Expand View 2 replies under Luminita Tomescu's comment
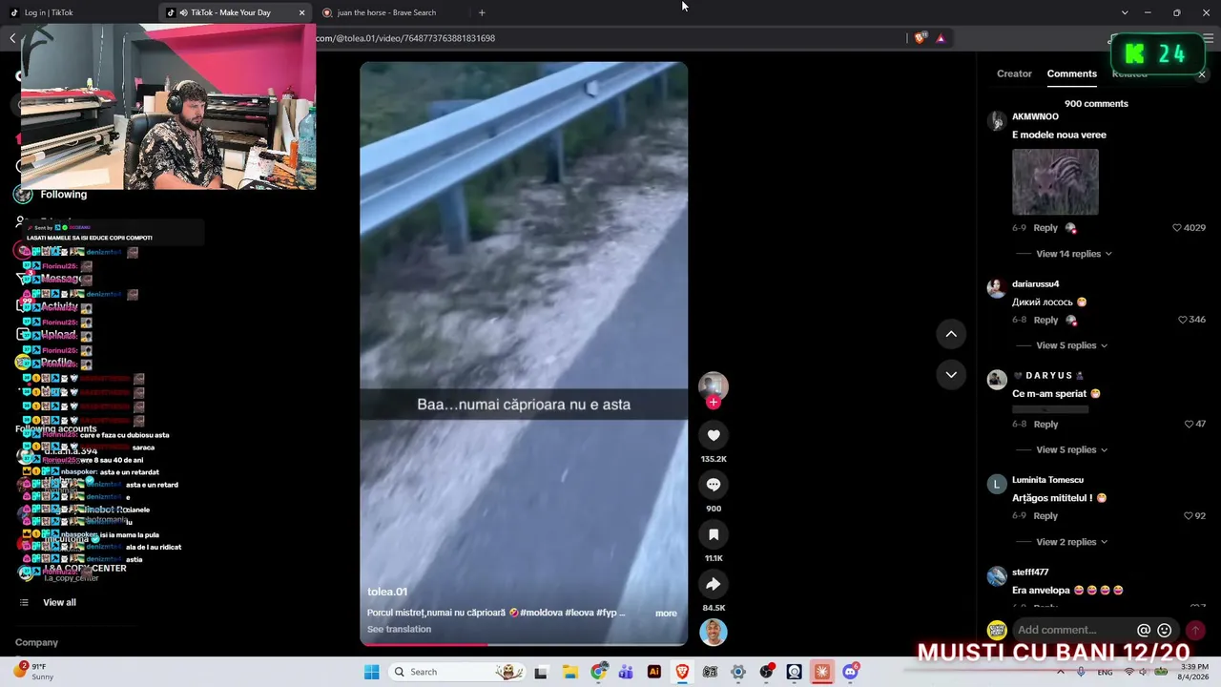 click(x=1071, y=542)
